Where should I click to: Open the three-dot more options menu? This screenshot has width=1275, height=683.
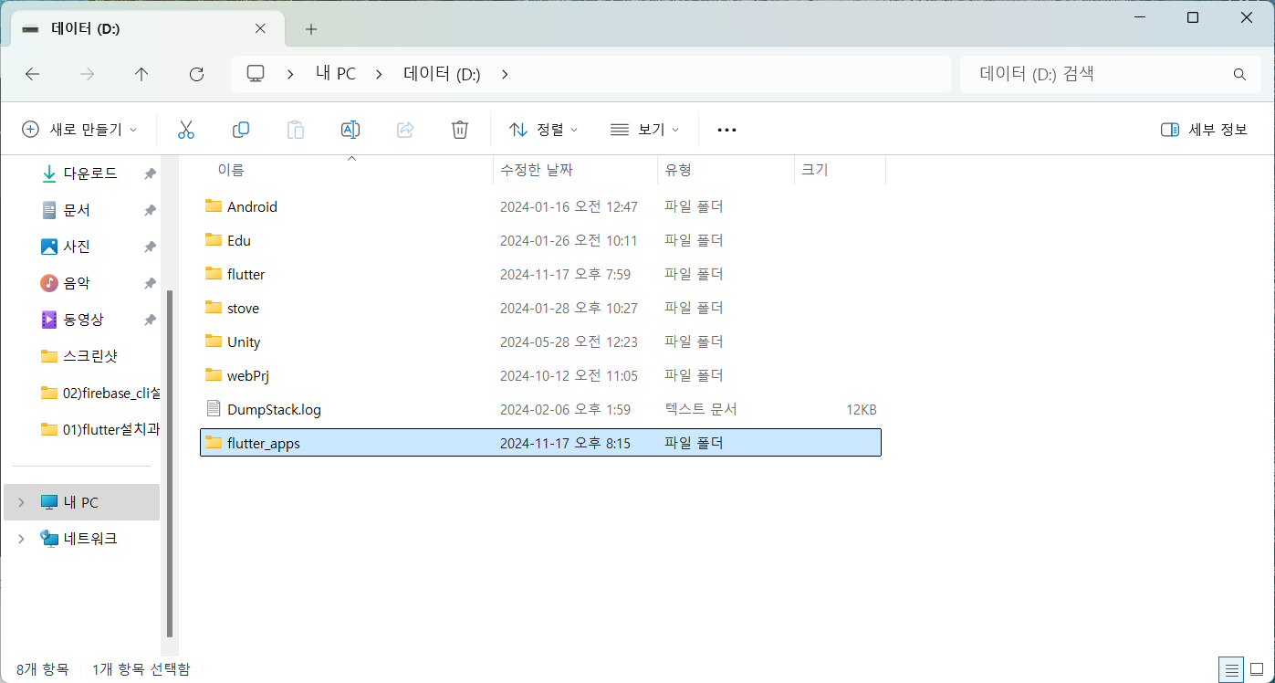tap(726, 130)
